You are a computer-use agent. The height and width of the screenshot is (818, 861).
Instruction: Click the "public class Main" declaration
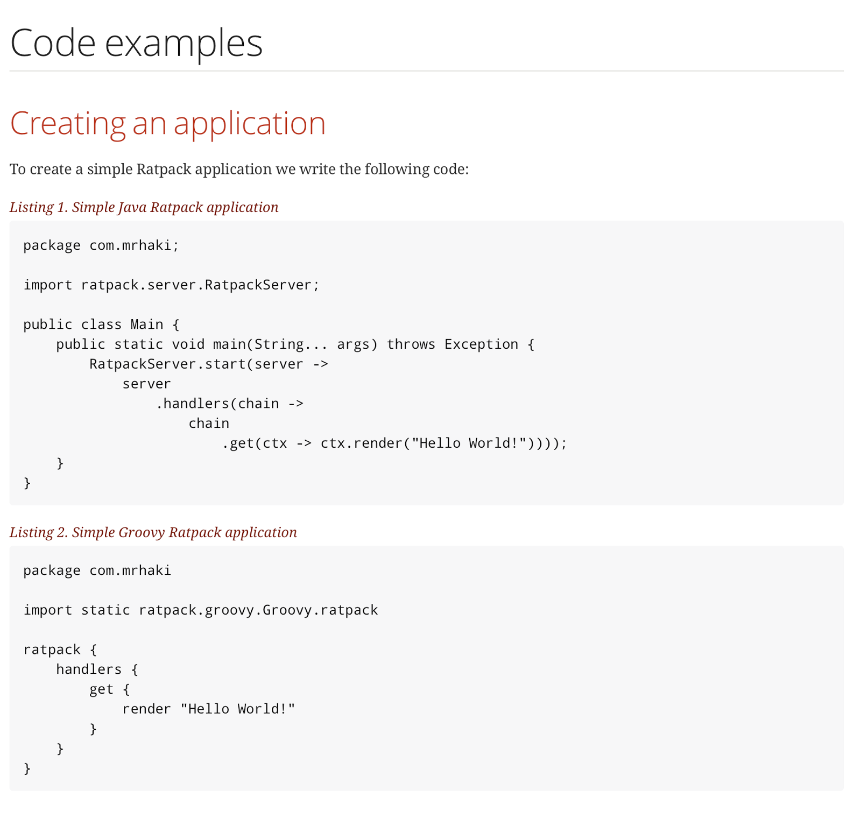click(100, 324)
